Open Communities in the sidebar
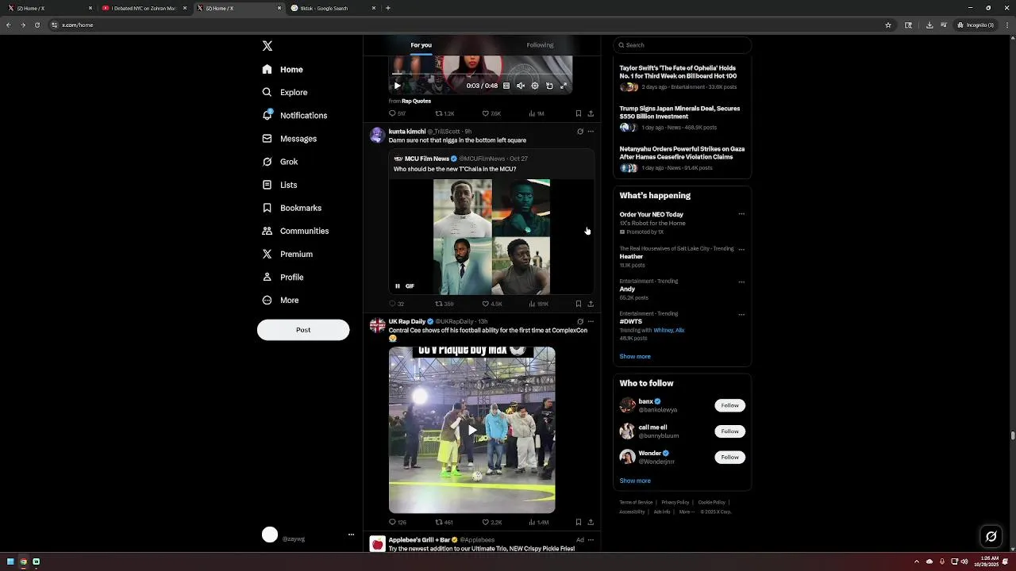The image size is (1016, 571). point(295,231)
